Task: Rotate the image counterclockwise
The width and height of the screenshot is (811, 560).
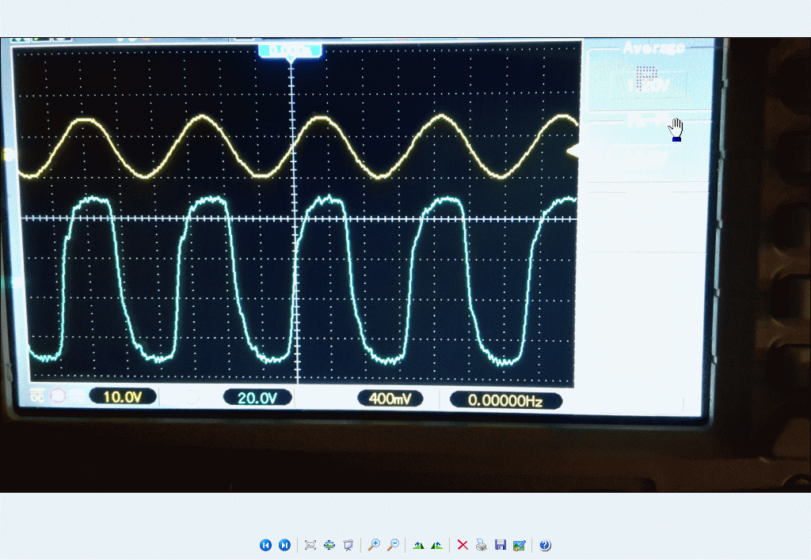Action: pyautogui.click(x=436, y=545)
